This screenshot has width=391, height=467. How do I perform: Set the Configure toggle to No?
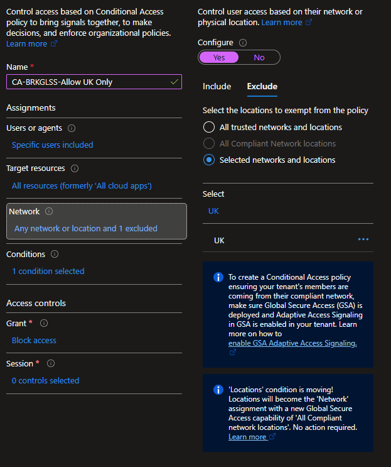coord(259,57)
